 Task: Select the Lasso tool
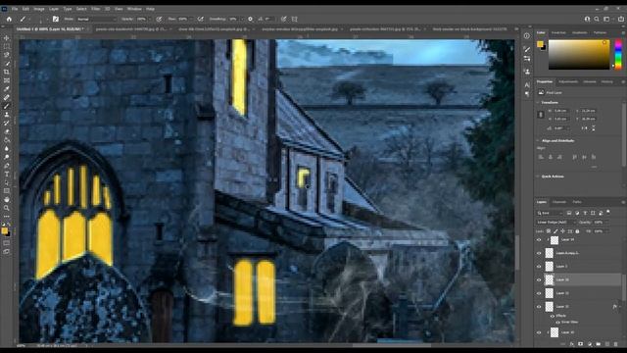7,55
